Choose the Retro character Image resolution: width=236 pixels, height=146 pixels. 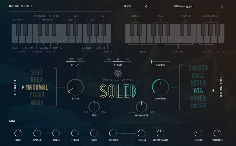(198, 83)
